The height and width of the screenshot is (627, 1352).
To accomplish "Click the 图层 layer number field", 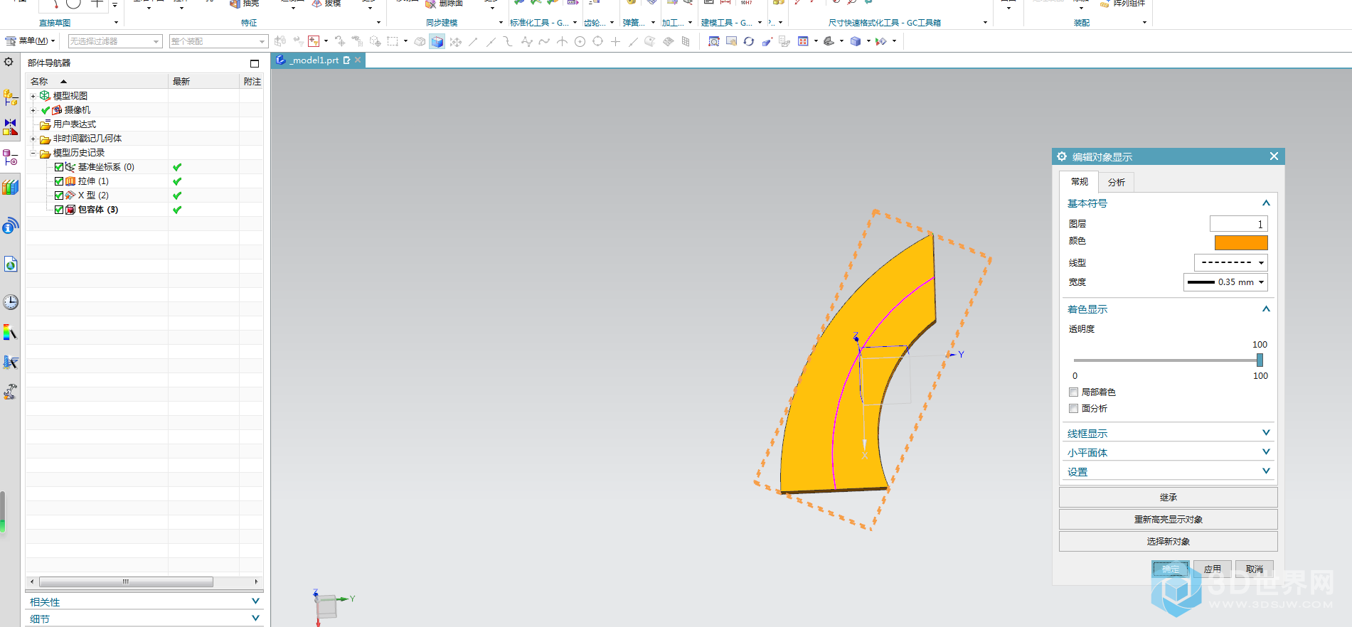I will click(1238, 224).
